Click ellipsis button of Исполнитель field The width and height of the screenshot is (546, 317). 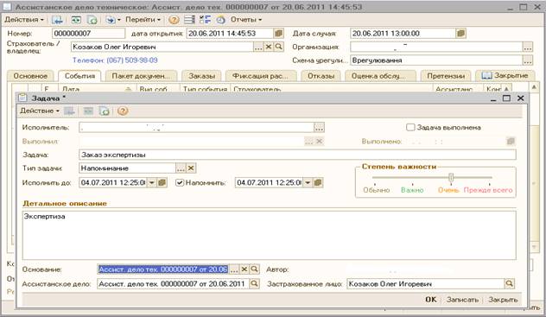[x=319, y=127]
